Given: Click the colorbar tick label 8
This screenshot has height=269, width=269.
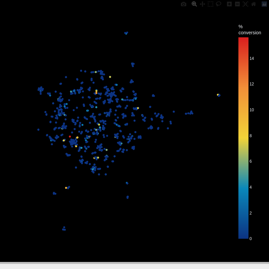Looking at the screenshot, I should click(x=251, y=136).
